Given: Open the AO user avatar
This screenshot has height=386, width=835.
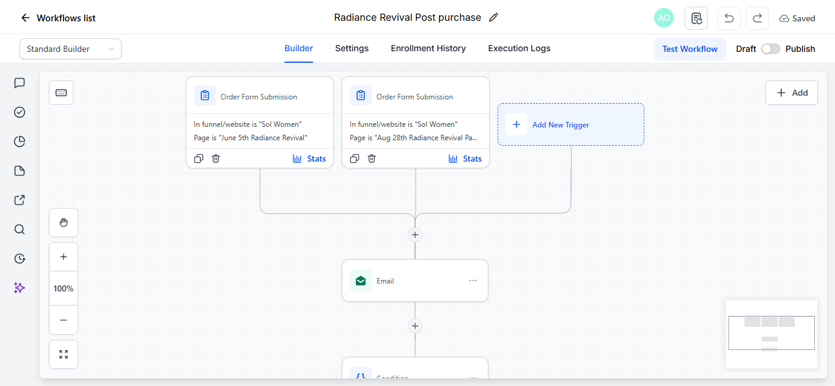Looking at the screenshot, I should [664, 18].
